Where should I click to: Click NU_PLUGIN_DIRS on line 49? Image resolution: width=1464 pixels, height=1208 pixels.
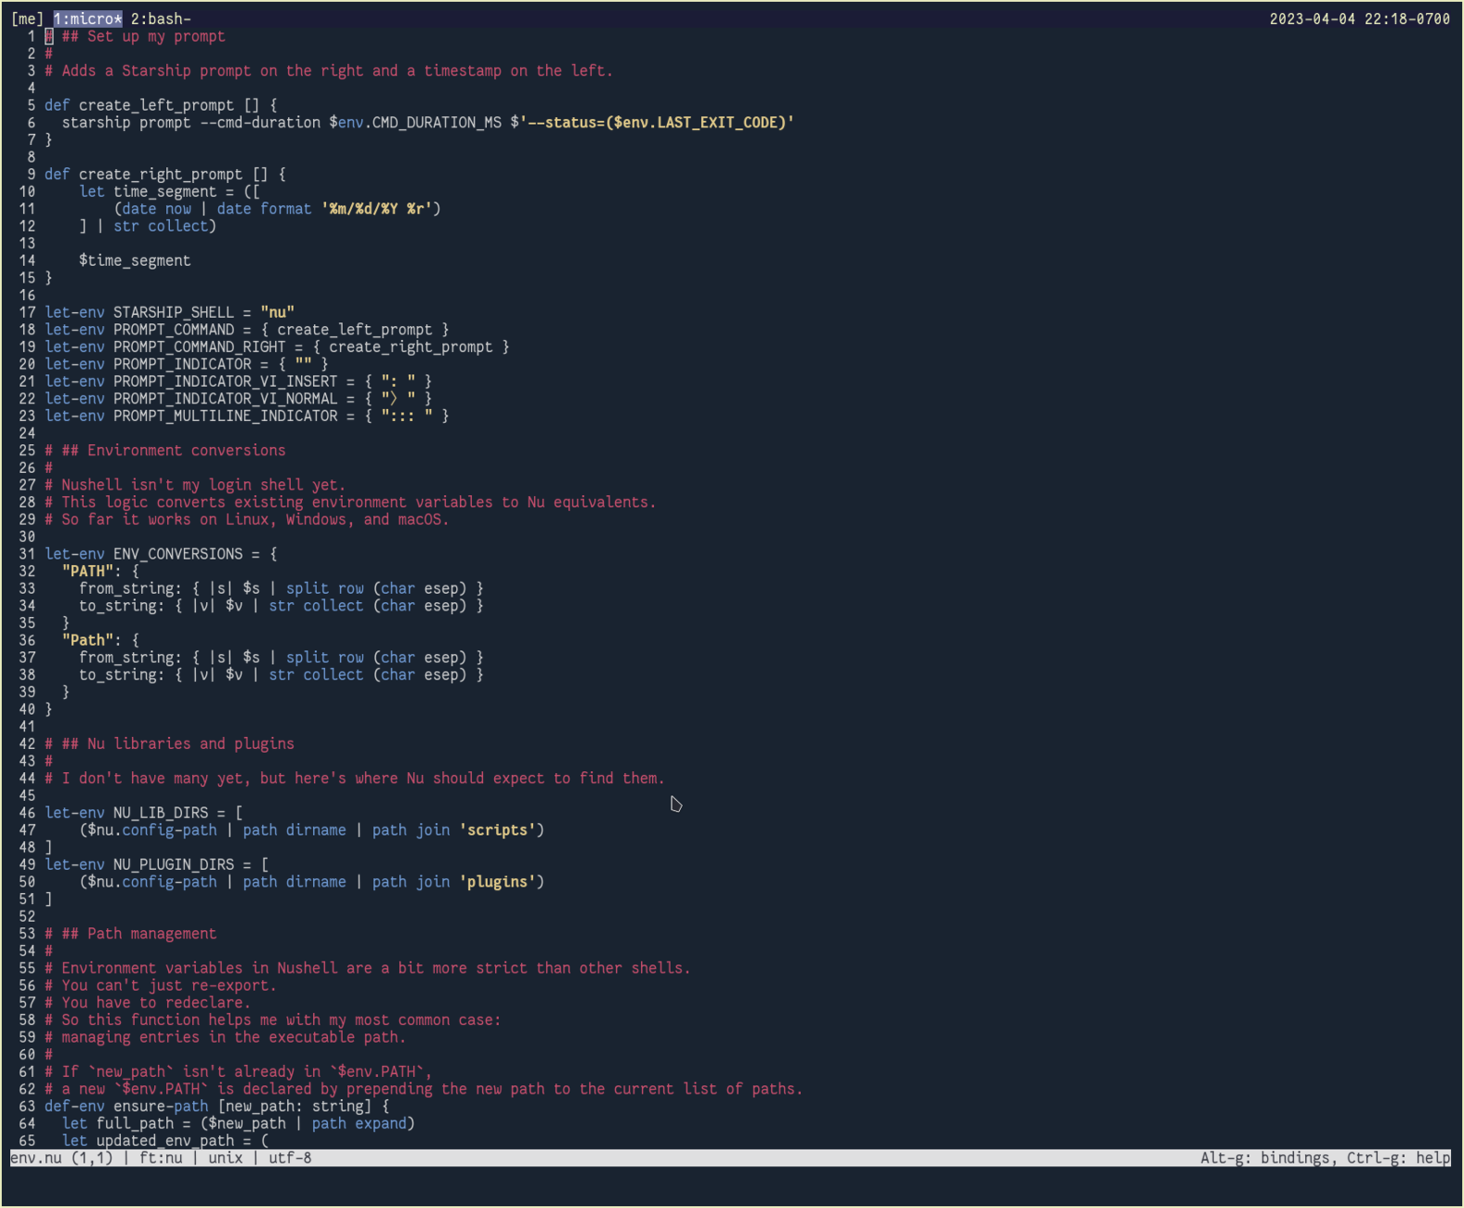pyautogui.click(x=174, y=864)
